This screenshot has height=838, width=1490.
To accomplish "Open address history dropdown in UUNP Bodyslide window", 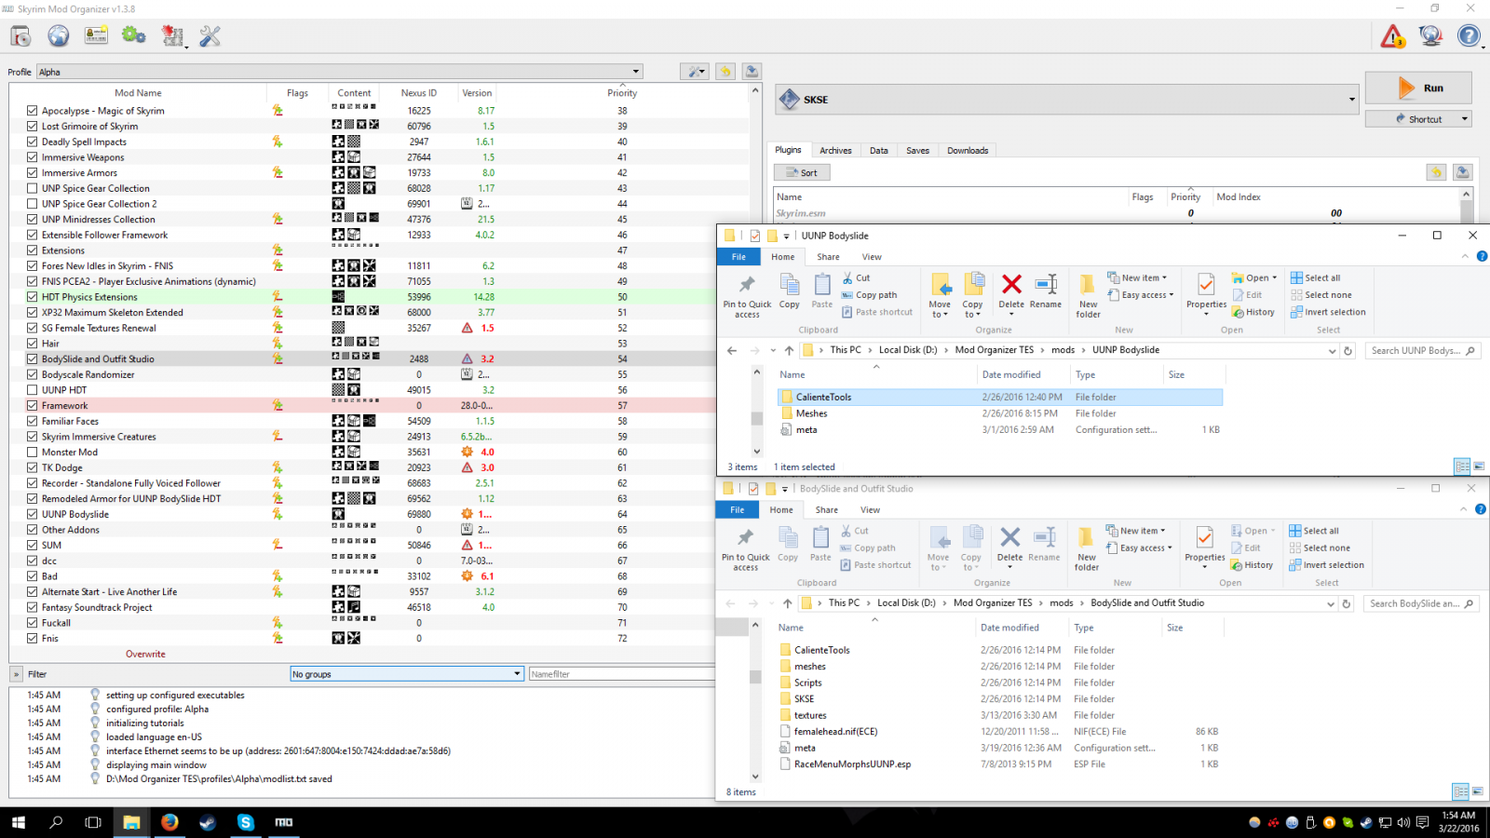I will click(1332, 351).
